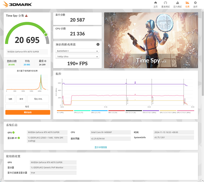
Task: Open the 主页 home page
Action: point(156,4)
